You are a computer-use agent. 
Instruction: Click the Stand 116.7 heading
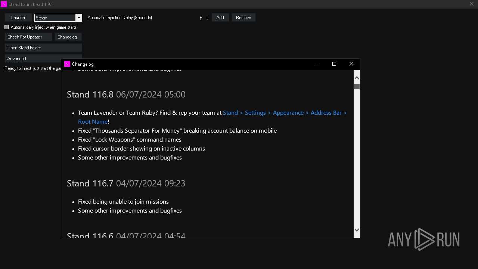coord(90,183)
